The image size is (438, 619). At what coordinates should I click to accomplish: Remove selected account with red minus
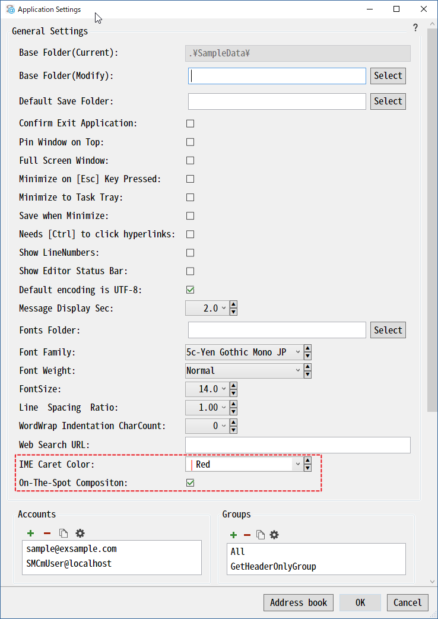tap(47, 534)
